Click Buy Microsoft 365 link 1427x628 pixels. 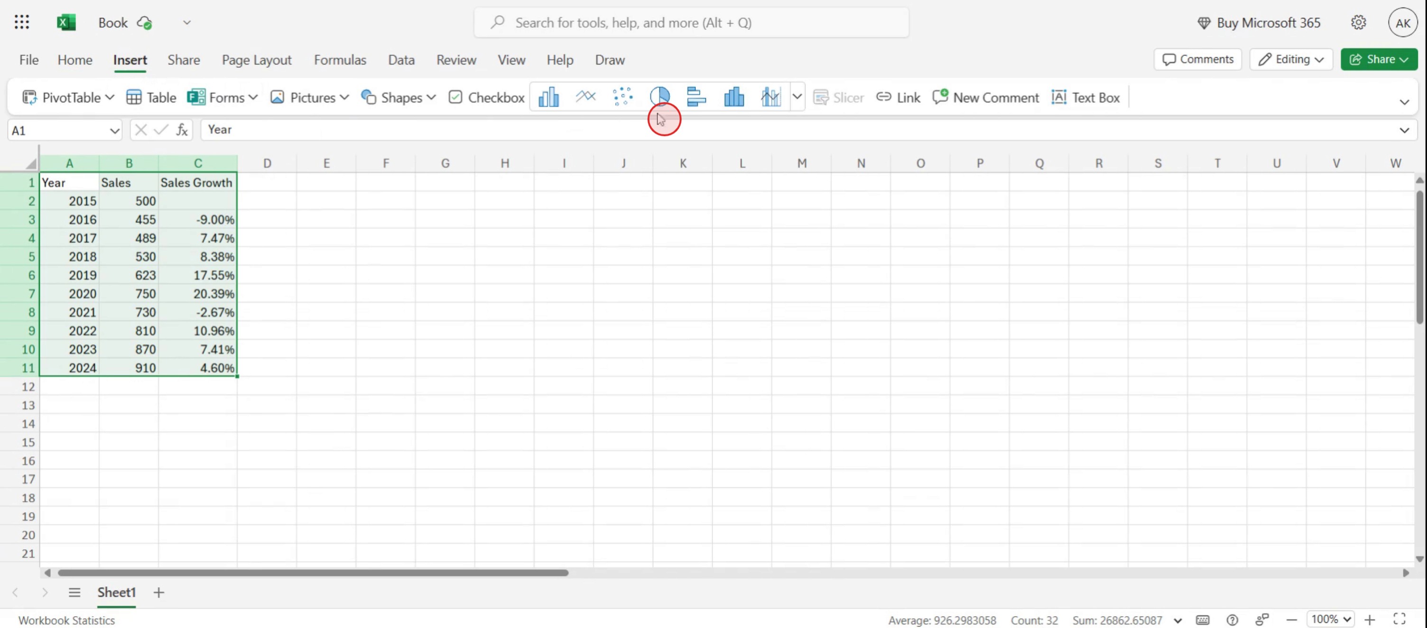click(1259, 23)
